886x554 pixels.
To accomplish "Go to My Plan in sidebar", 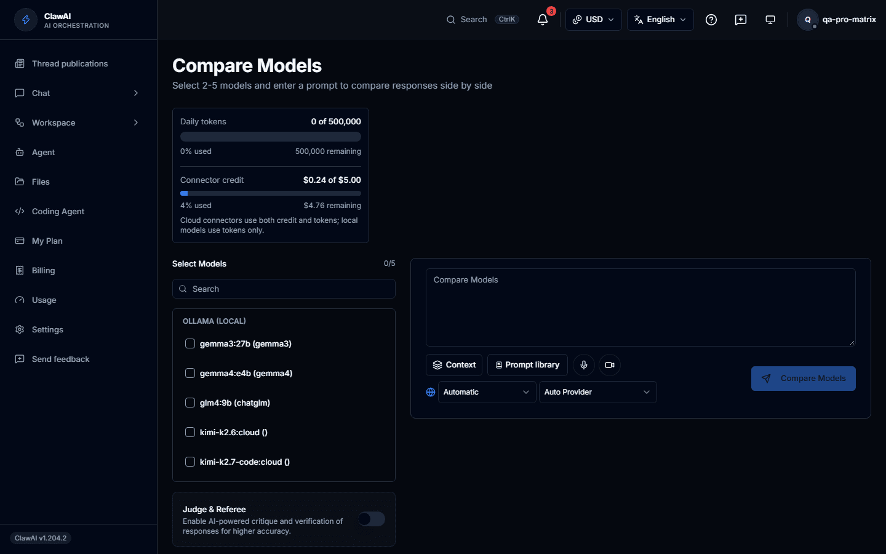I will (78, 241).
